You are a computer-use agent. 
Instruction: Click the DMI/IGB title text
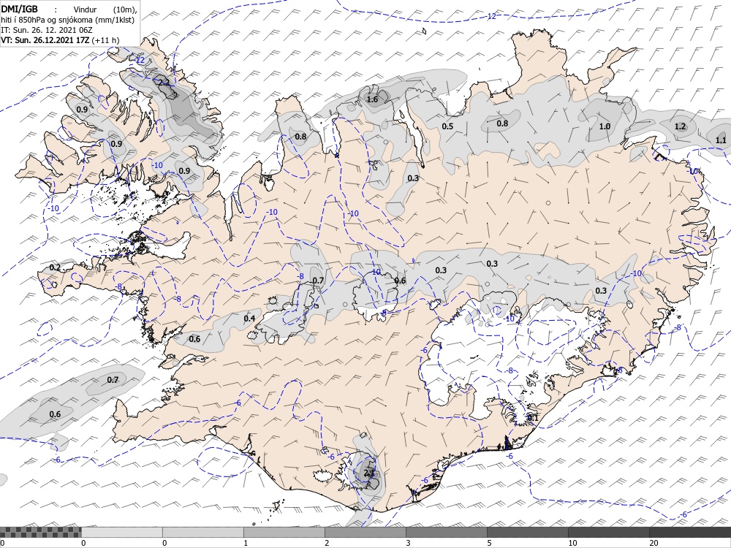coord(19,9)
